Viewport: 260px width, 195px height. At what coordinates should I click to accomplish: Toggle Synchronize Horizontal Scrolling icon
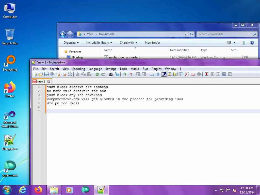coord(144,74)
